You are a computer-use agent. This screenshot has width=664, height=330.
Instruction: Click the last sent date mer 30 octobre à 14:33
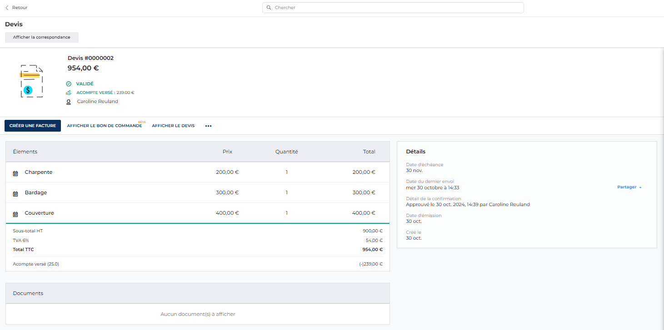point(433,187)
